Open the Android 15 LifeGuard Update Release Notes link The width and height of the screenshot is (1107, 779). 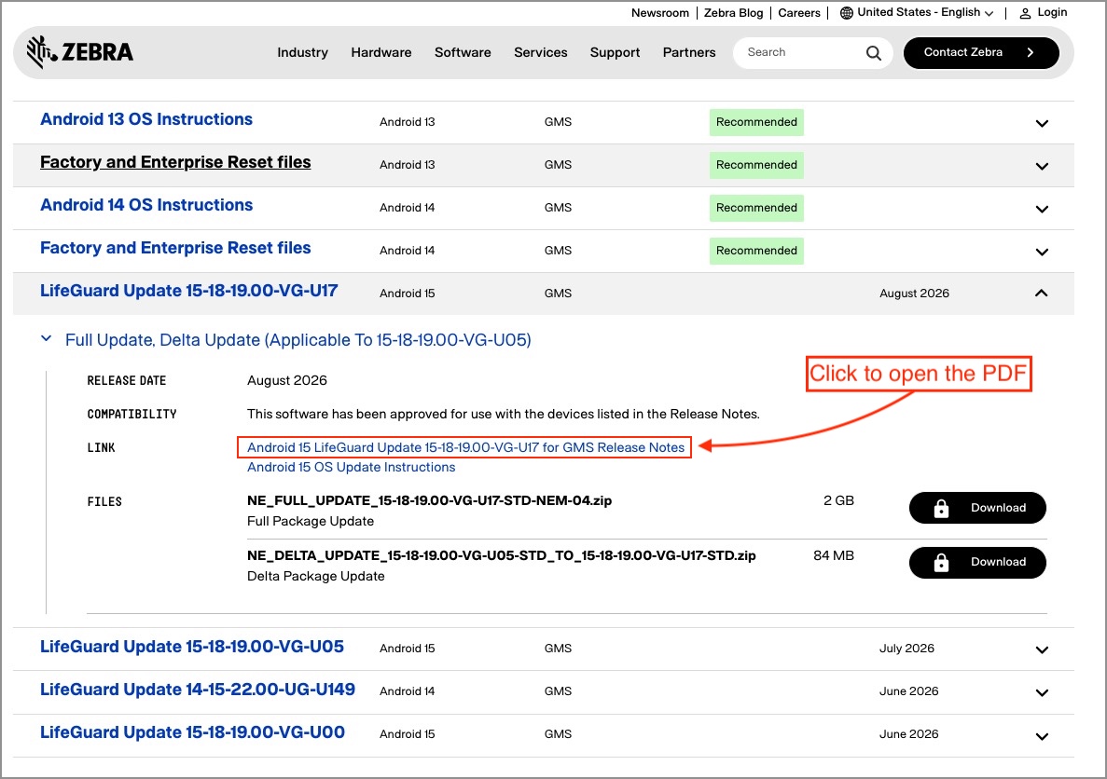tap(465, 447)
